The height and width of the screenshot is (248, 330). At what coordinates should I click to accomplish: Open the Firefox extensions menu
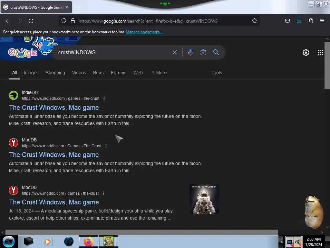click(x=311, y=21)
